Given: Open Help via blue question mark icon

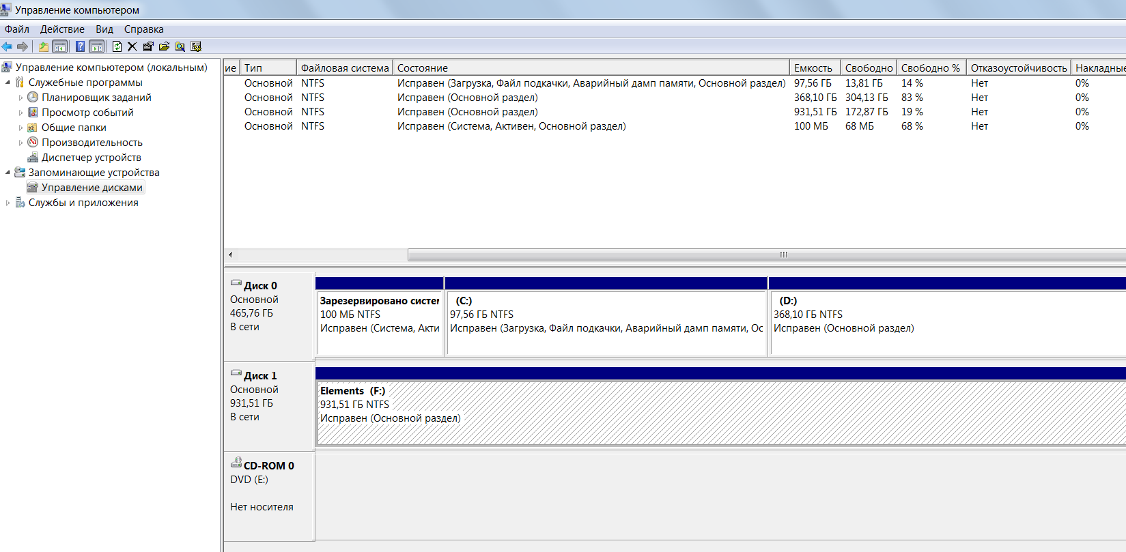Looking at the screenshot, I should [80, 46].
